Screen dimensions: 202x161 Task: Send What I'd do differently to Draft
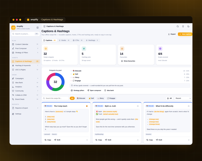tap(159, 140)
